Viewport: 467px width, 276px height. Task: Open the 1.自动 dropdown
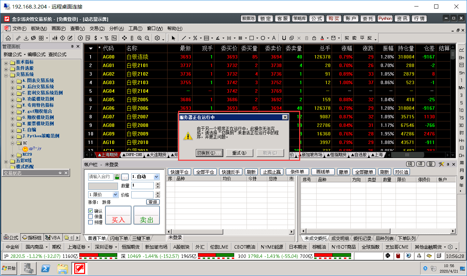156,177
